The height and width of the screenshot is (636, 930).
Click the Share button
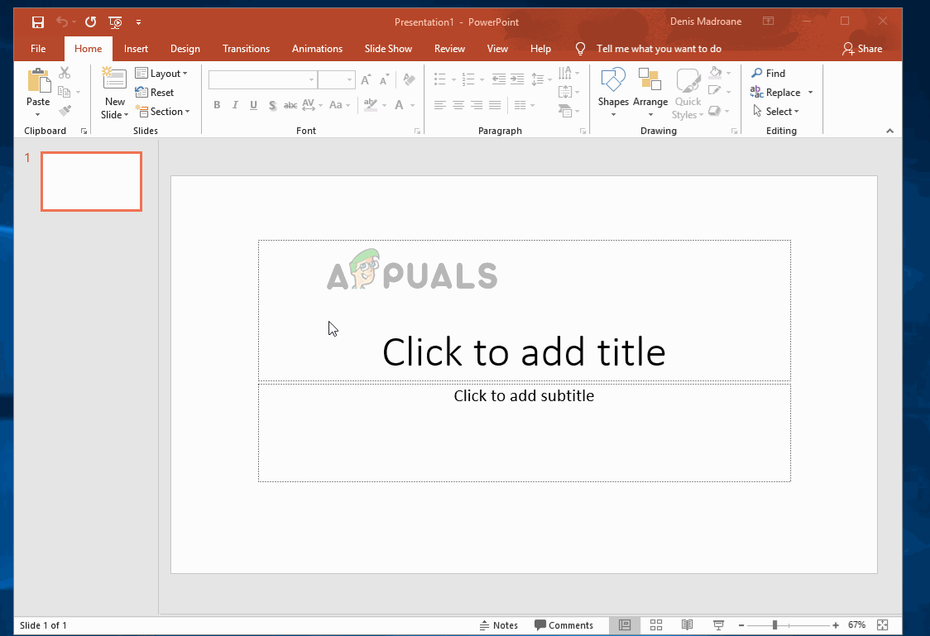tap(862, 49)
